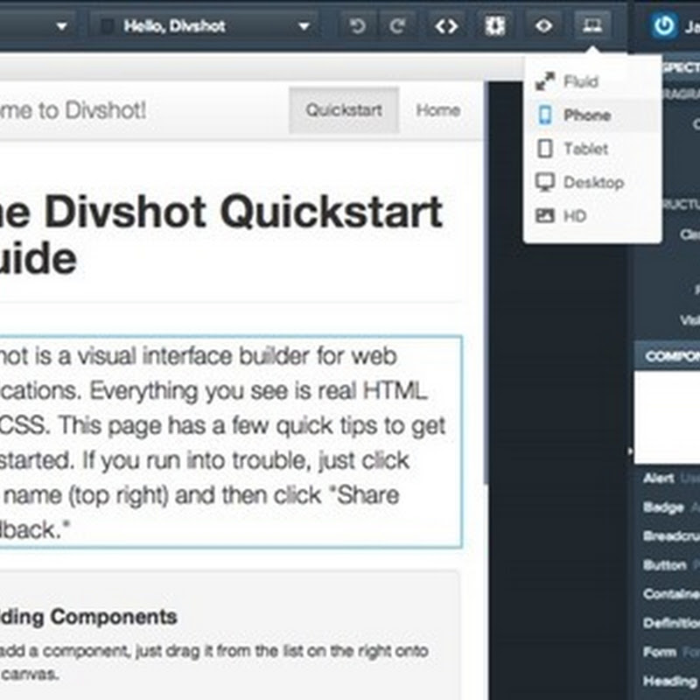Click the 'Welcome to Divshot!' brand text
The image size is (700, 700).
[x=73, y=110]
